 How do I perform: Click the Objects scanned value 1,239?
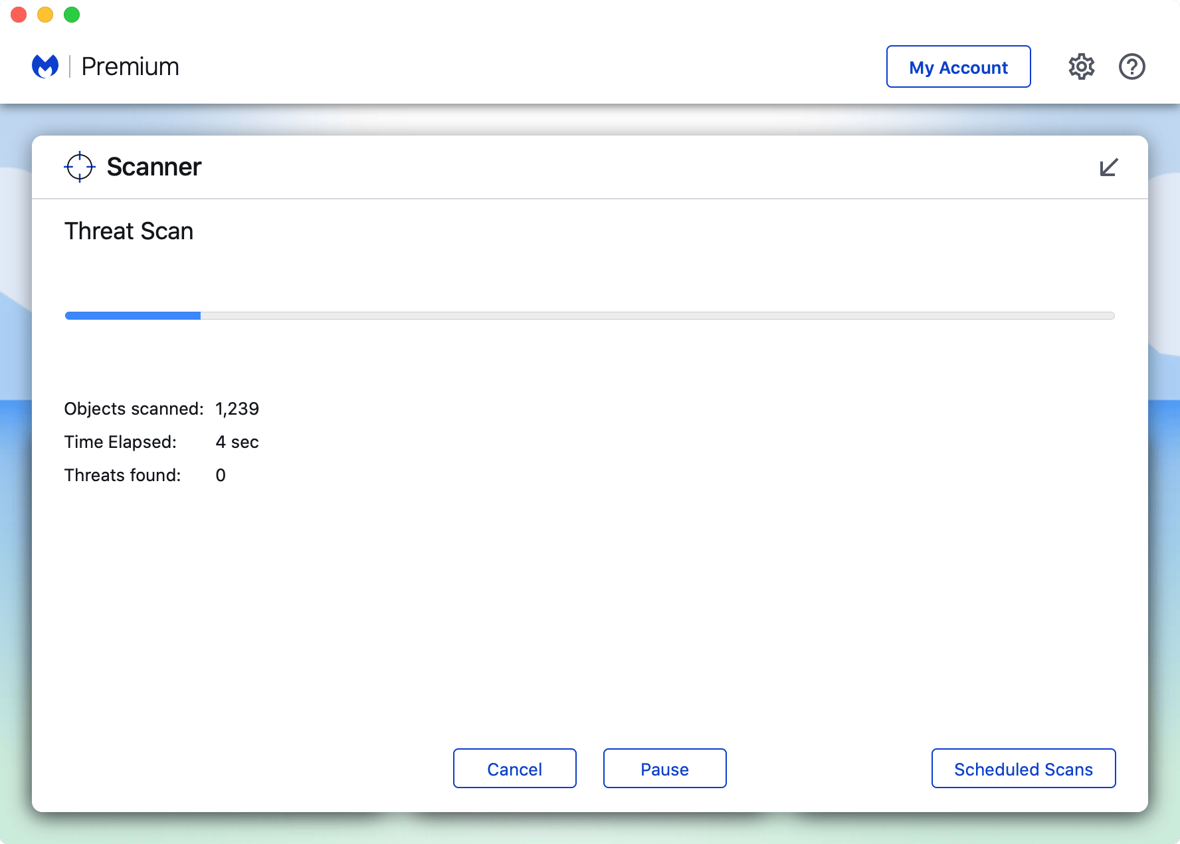237,409
